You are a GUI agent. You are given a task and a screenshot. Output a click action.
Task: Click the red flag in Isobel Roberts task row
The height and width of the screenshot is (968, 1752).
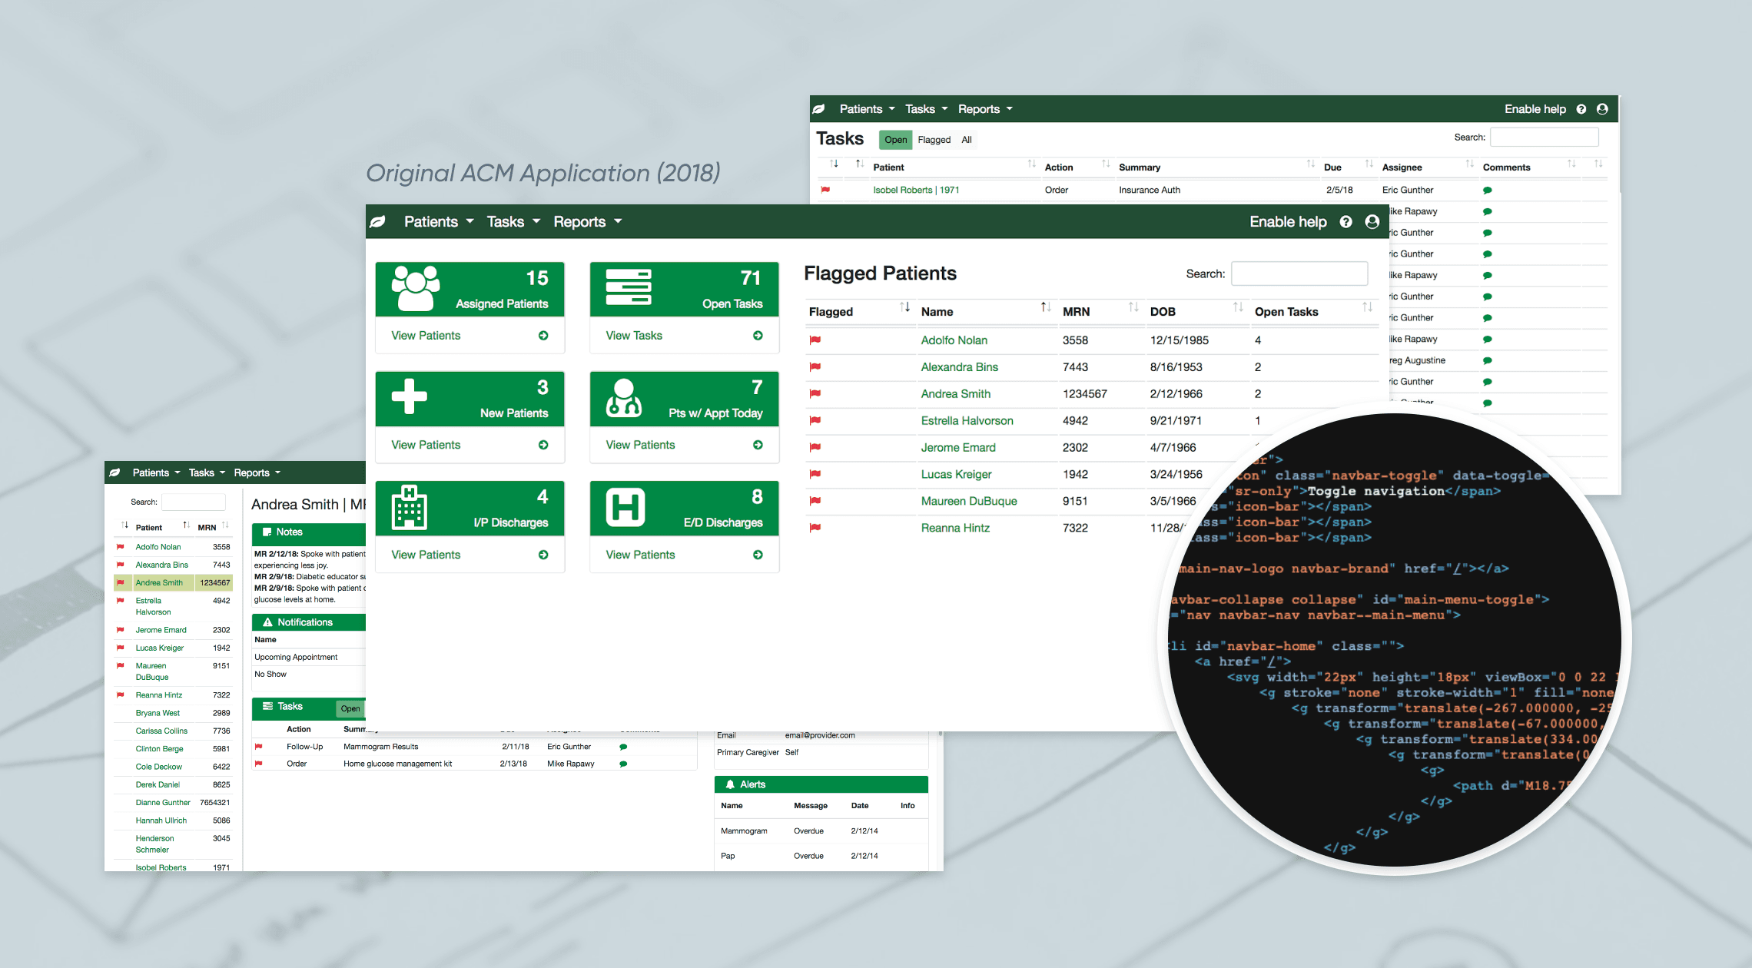click(825, 190)
